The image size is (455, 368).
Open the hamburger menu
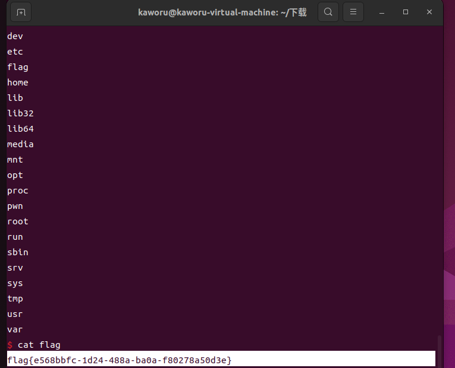pyautogui.click(x=353, y=12)
